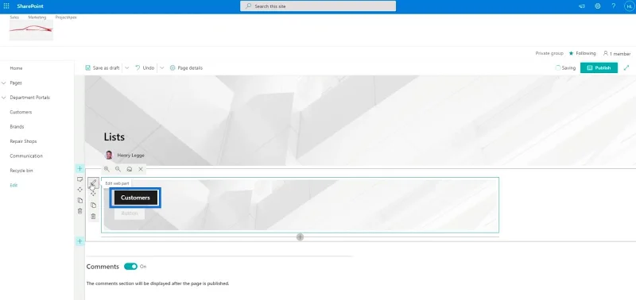Click Edit link under left navigation
This screenshot has height=300, width=636.
click(x=14, y=186)
